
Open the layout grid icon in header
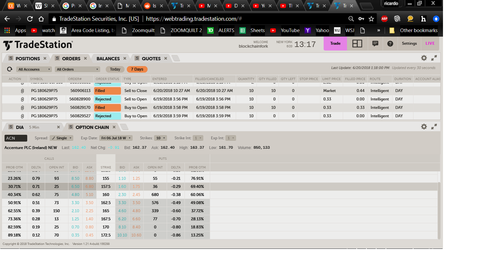click(357, 43)
